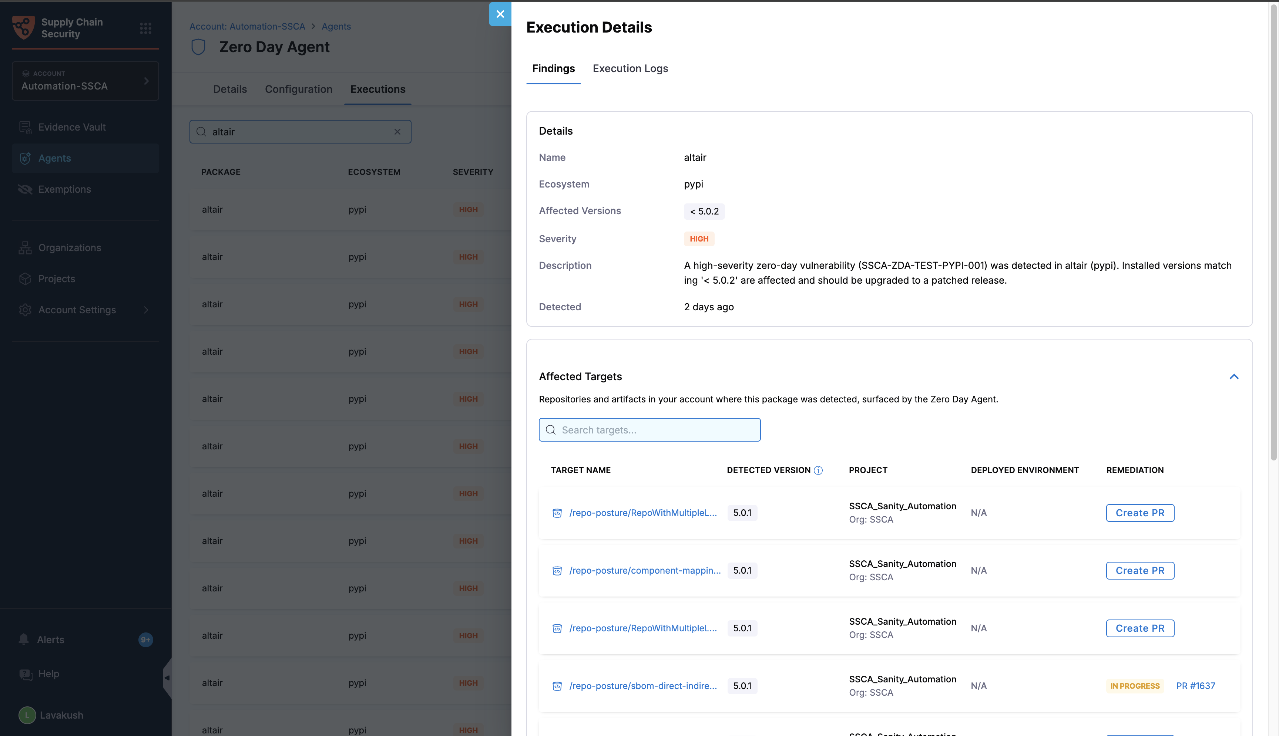The height and width of the screenshot is (736, 1279).
Task: Click the Agents sidebar icon
Action: pos(25,158)
